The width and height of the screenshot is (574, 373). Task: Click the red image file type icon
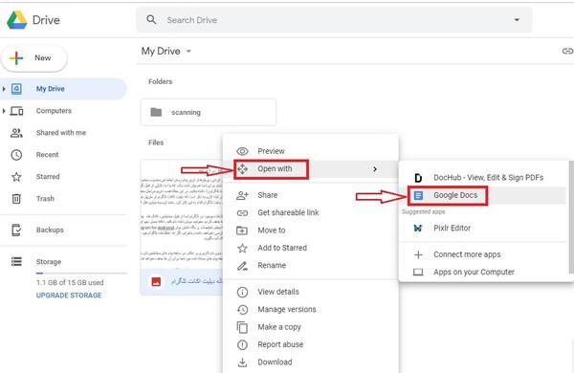click(156, 281)
